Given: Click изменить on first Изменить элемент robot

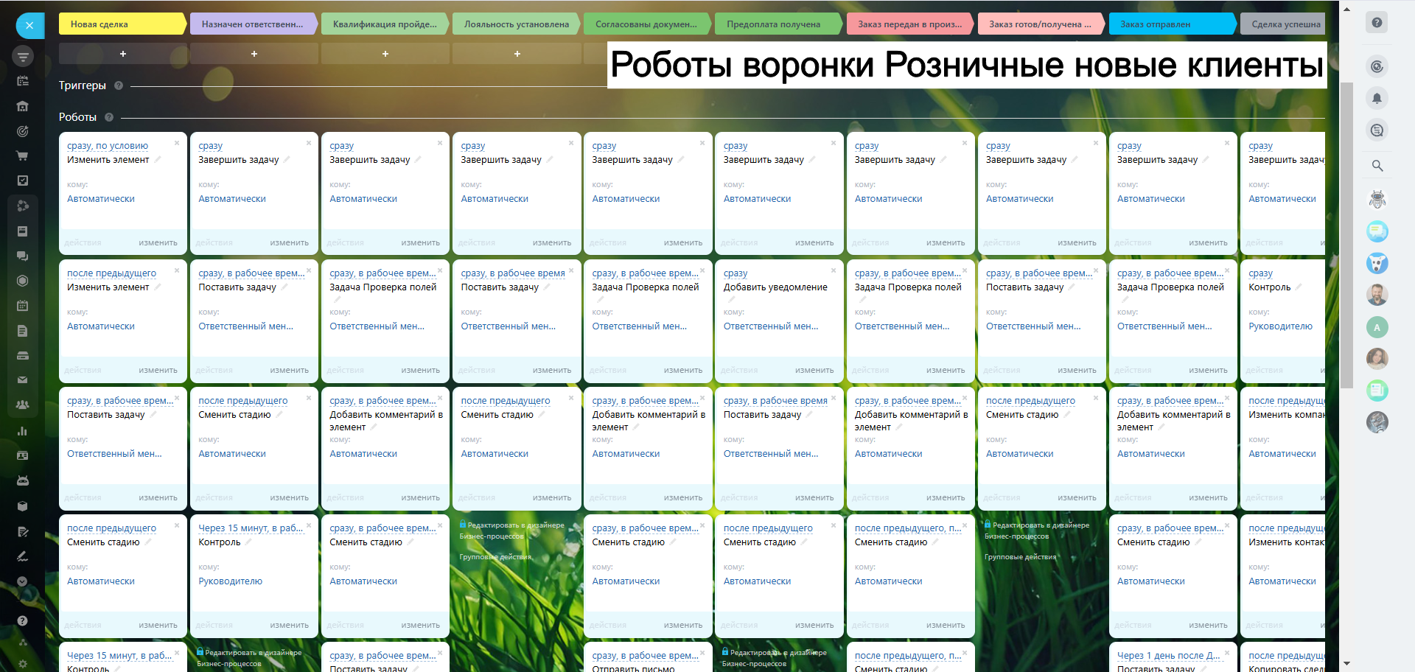Looking at the screenshot, I should point(158,242).
